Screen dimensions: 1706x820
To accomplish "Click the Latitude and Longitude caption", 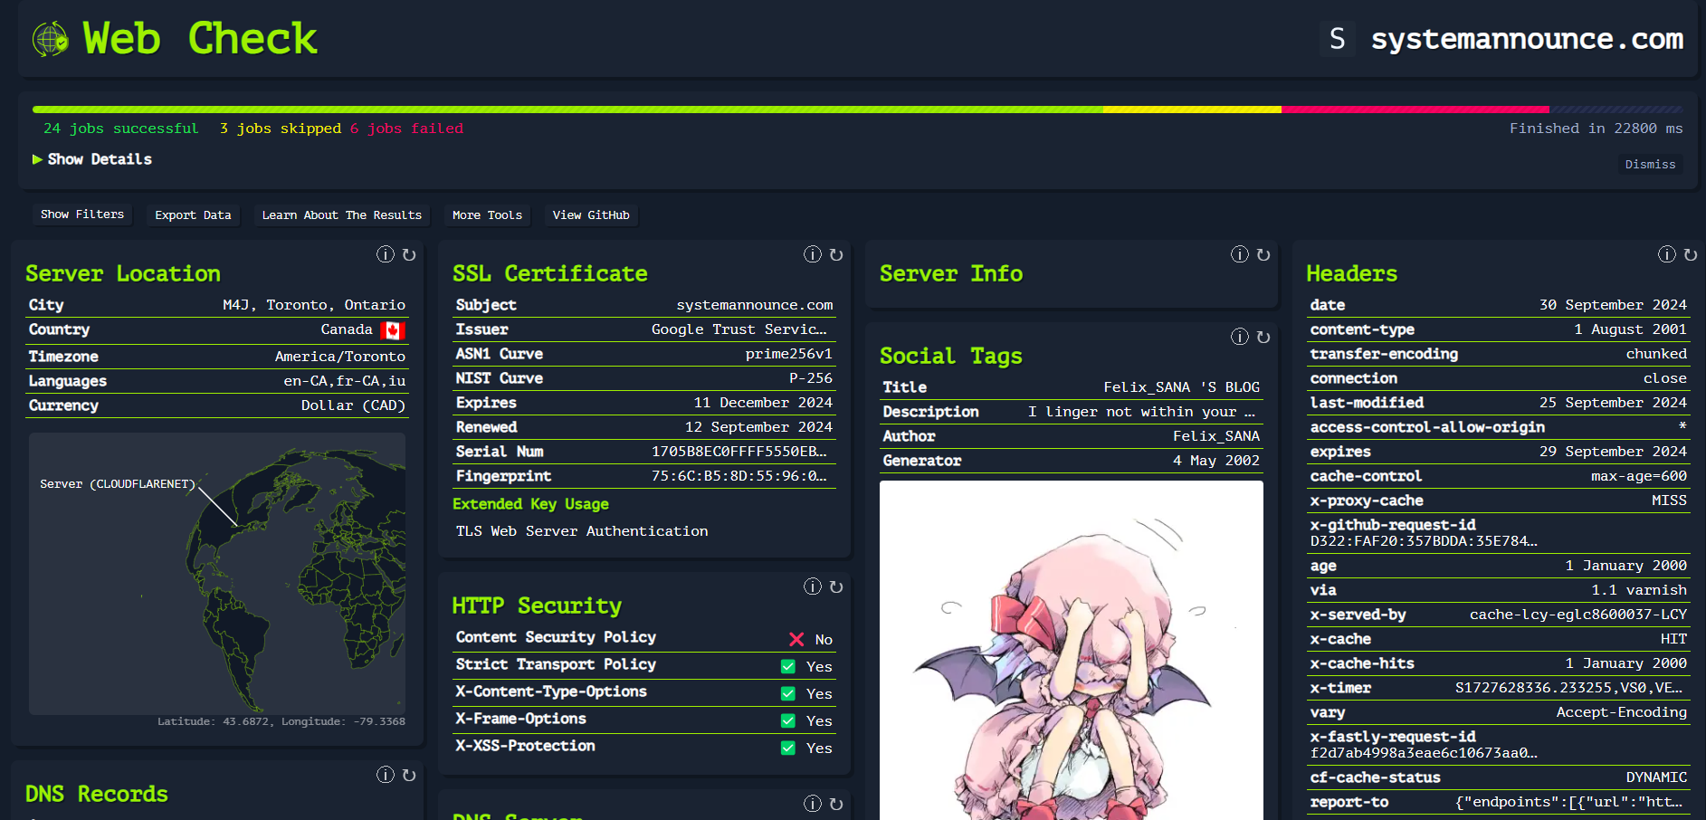I will [281, 721].
